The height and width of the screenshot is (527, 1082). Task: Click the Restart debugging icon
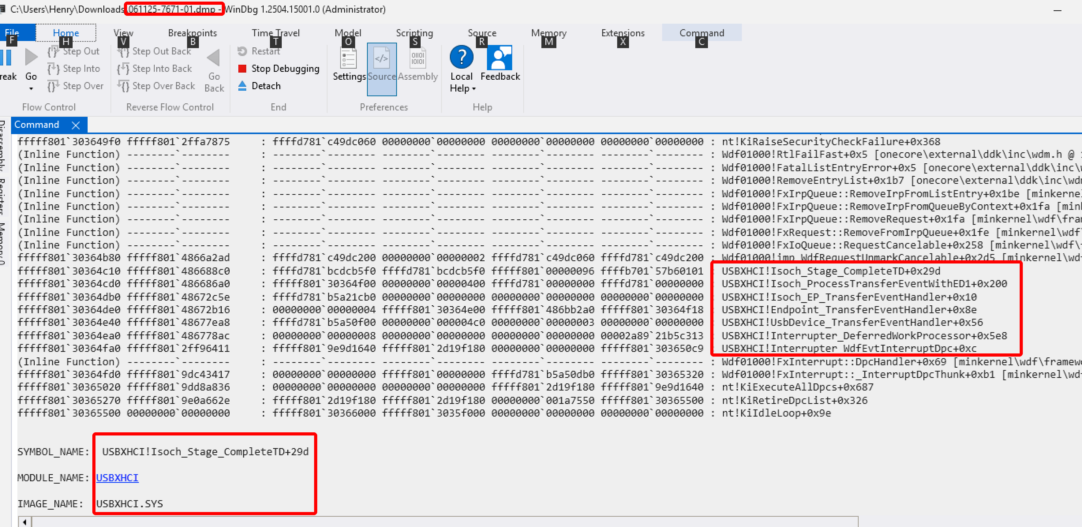coord(242,51)
